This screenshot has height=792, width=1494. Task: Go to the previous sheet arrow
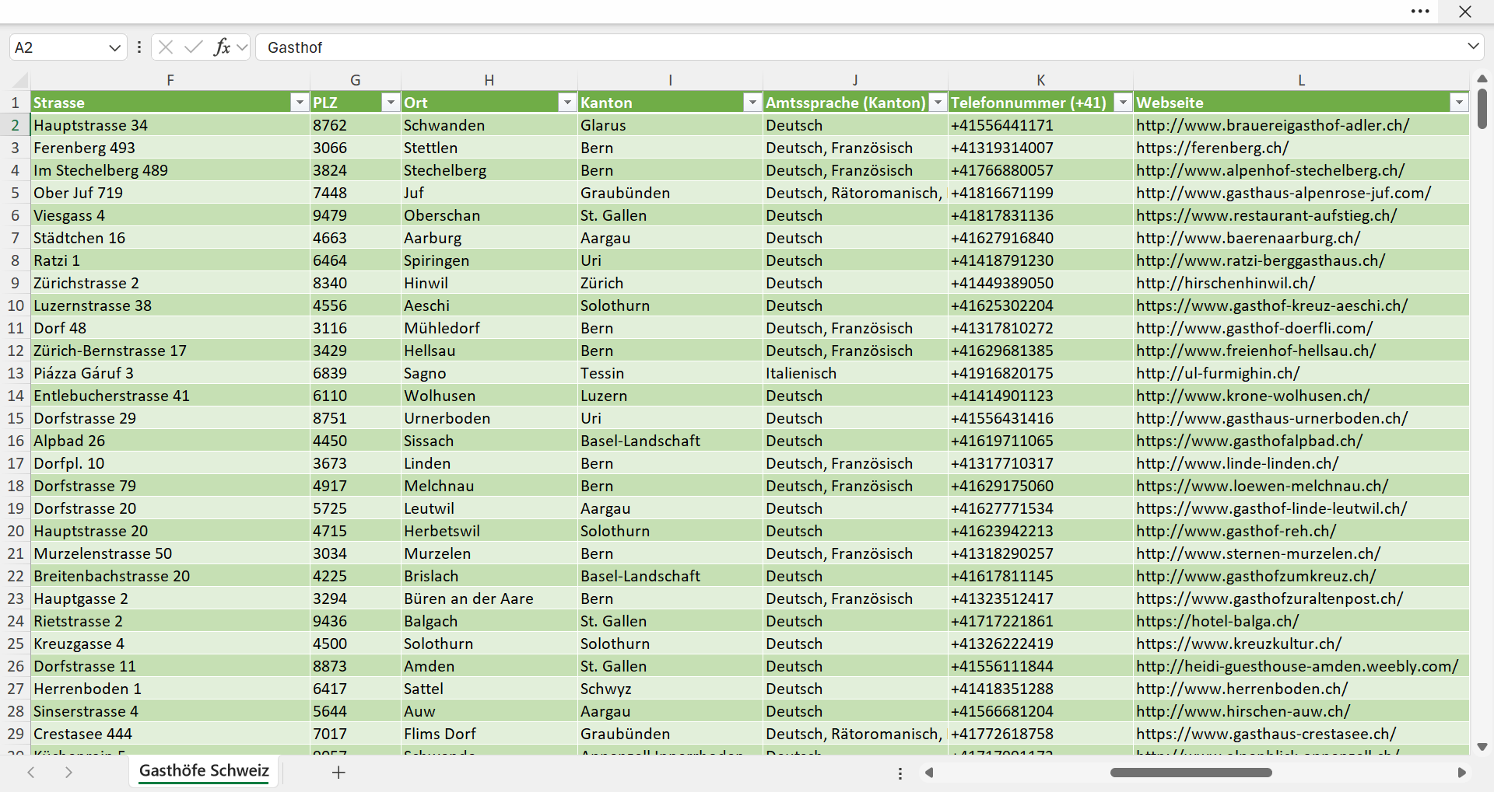point(31,773)
